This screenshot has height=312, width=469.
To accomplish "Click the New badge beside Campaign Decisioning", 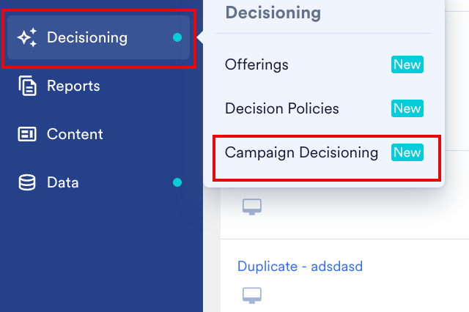I will tap(407, 152).
